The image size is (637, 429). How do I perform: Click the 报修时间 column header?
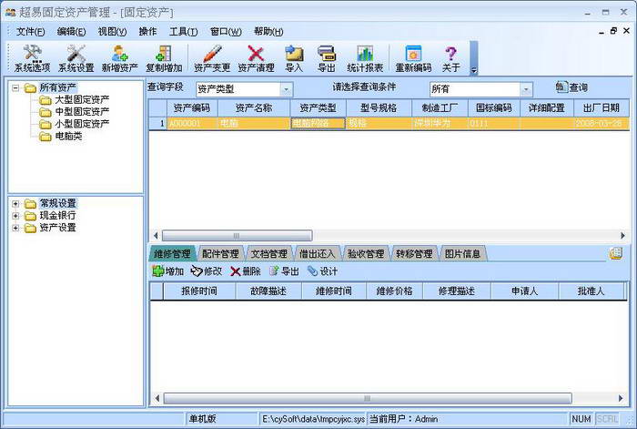point(199,291)
